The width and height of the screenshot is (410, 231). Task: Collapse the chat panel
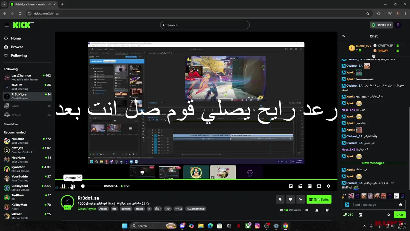click(344, 36)
